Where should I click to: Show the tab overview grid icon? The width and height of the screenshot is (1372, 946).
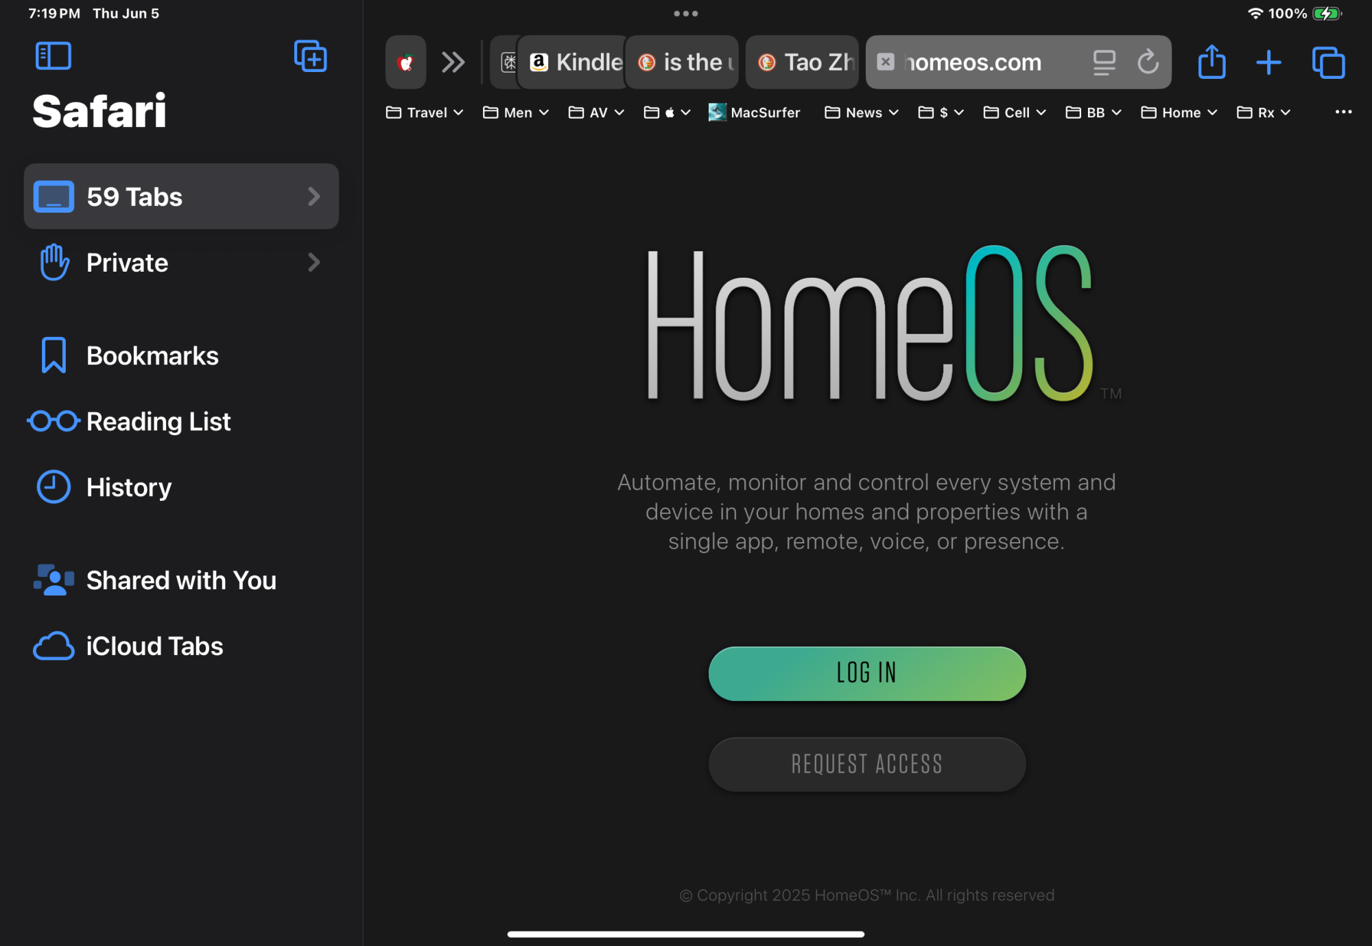tap(1328, 62)
